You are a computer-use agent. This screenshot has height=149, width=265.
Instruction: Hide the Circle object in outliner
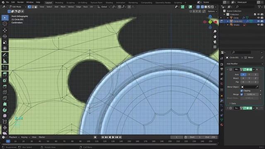258,18
